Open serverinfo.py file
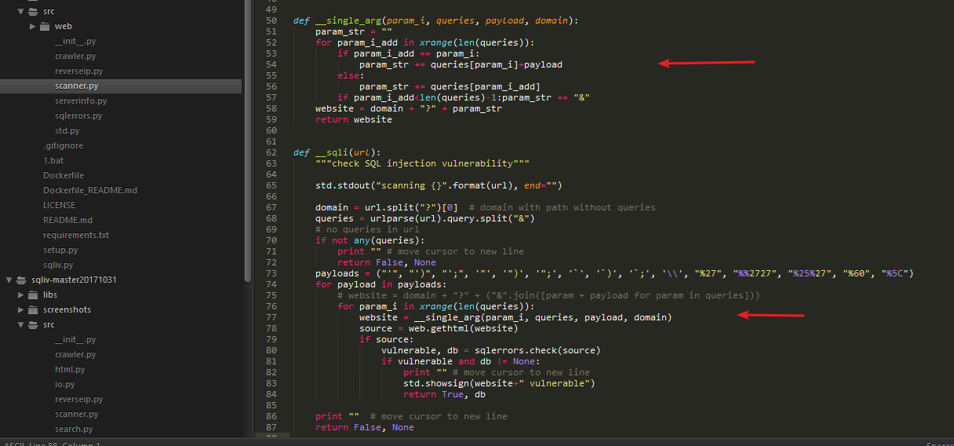 tap(81, 101)
